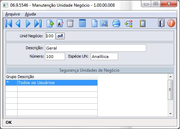Open the search magnifier icon
The height and width of the screenshot is (129, 180).
104,24
